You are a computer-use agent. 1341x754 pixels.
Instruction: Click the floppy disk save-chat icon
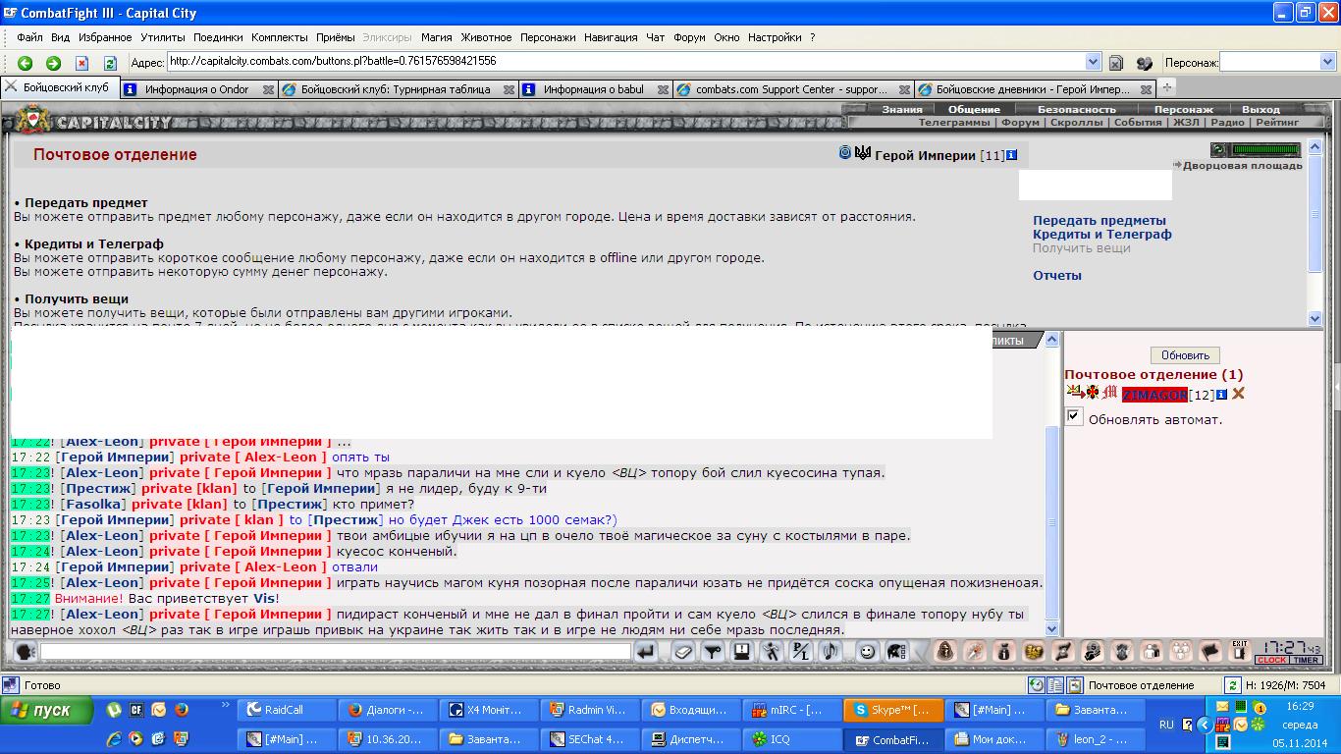pyautogui.click(x=743, y=651)
